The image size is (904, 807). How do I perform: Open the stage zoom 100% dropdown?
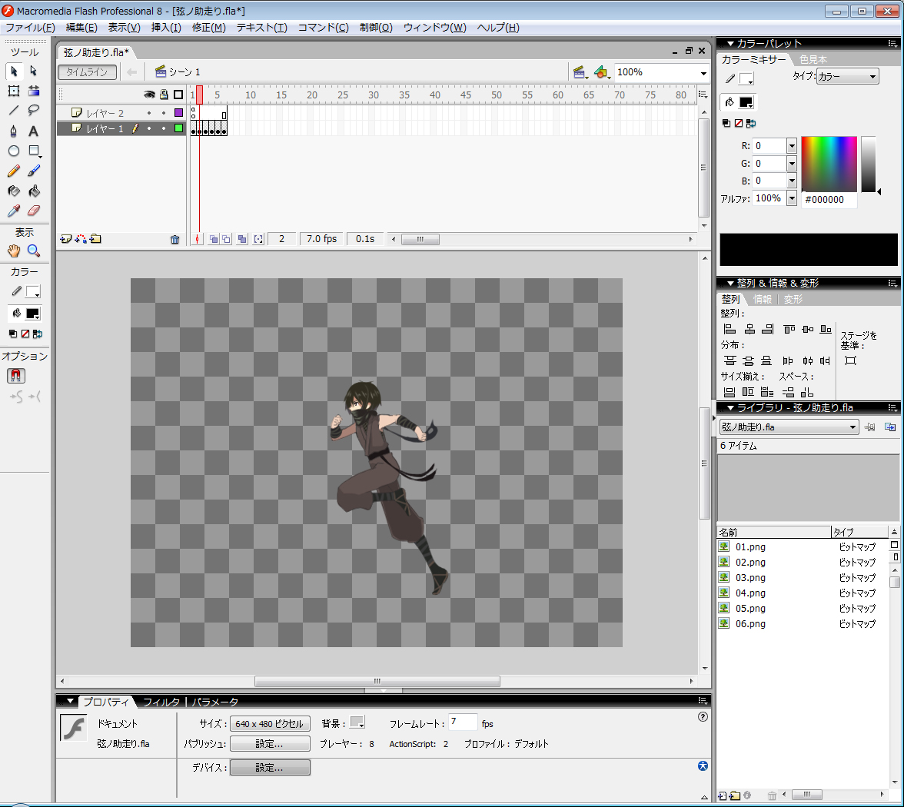tap(703, 73)
